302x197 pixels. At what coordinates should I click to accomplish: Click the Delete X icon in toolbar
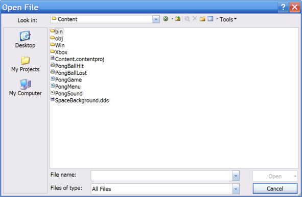(x=195, y=19)
